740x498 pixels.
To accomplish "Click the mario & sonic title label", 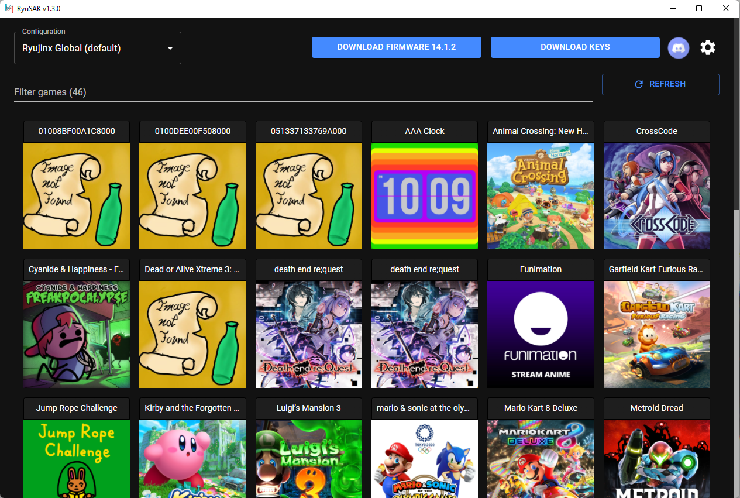I will pos(425,408).
